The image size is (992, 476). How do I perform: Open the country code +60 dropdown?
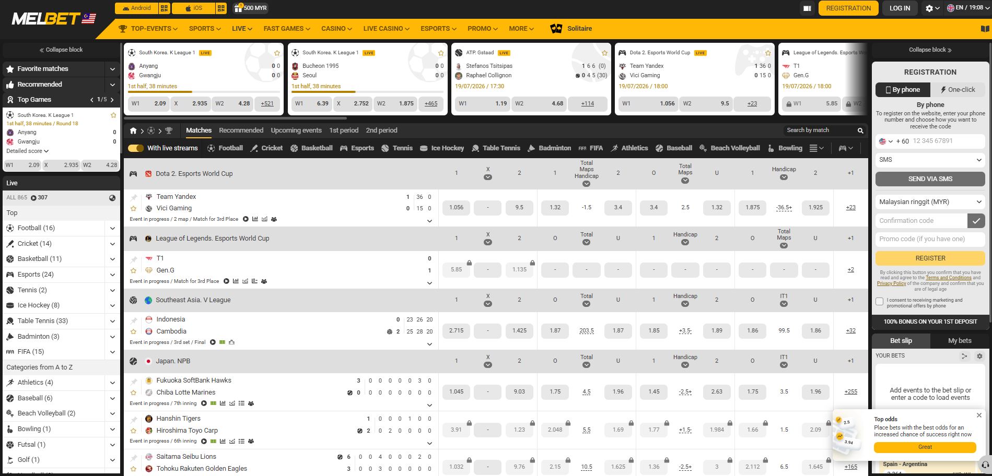pyautogui.click(x=894, y=141)
